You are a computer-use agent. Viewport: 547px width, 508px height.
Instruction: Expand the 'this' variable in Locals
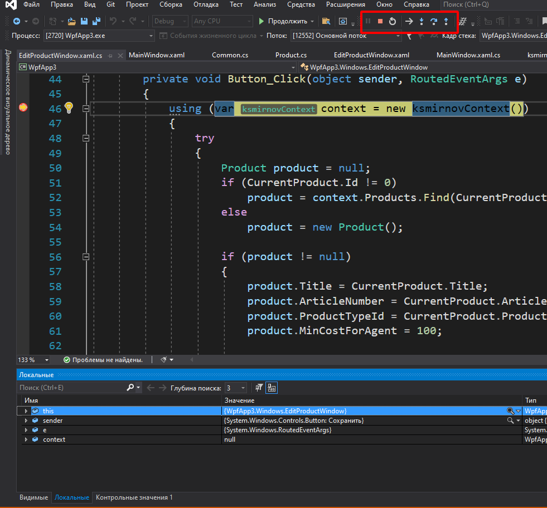coord(26,411)
